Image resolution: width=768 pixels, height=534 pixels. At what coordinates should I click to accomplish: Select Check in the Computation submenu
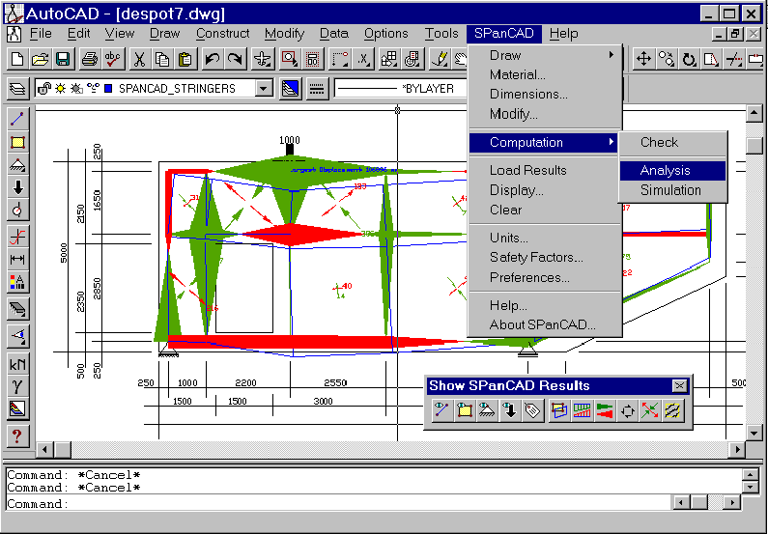[672, 143]
